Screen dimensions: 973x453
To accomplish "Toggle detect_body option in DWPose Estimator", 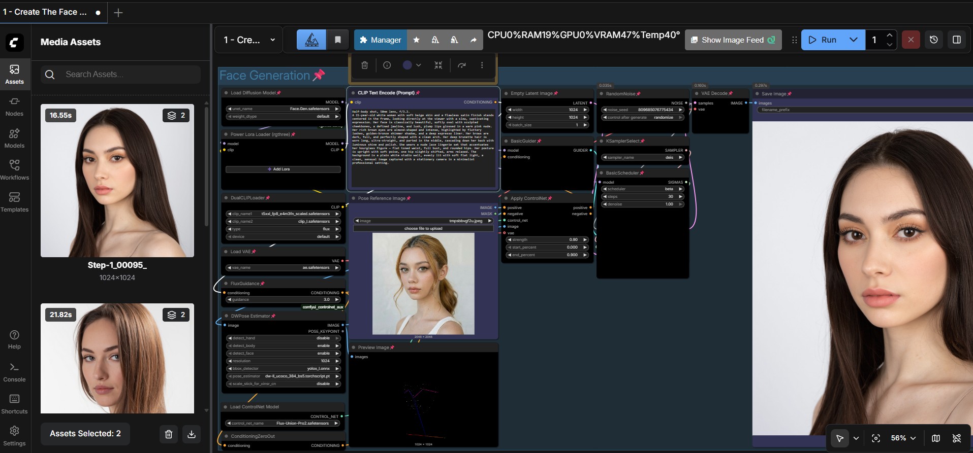I will (x=284, y=345).
